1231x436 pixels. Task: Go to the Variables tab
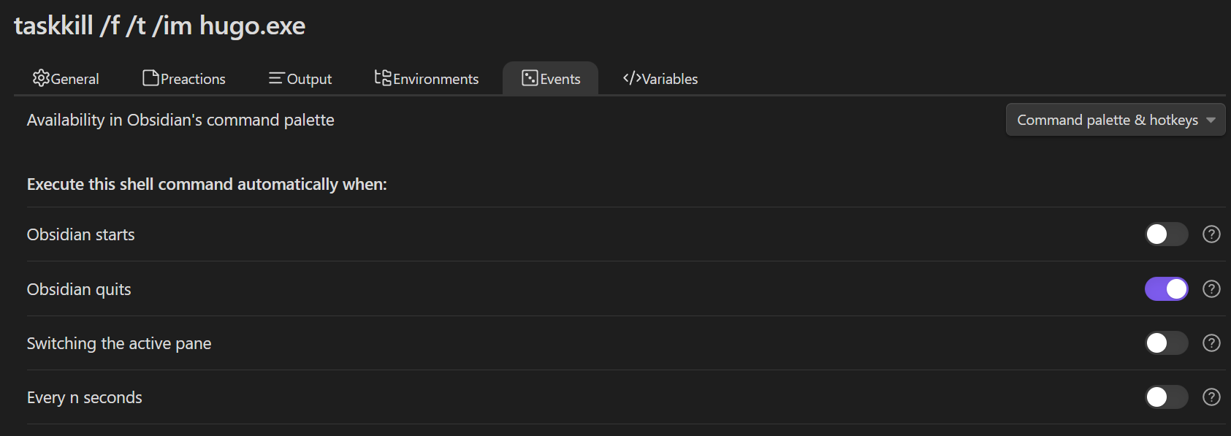(x=660, y=79)
